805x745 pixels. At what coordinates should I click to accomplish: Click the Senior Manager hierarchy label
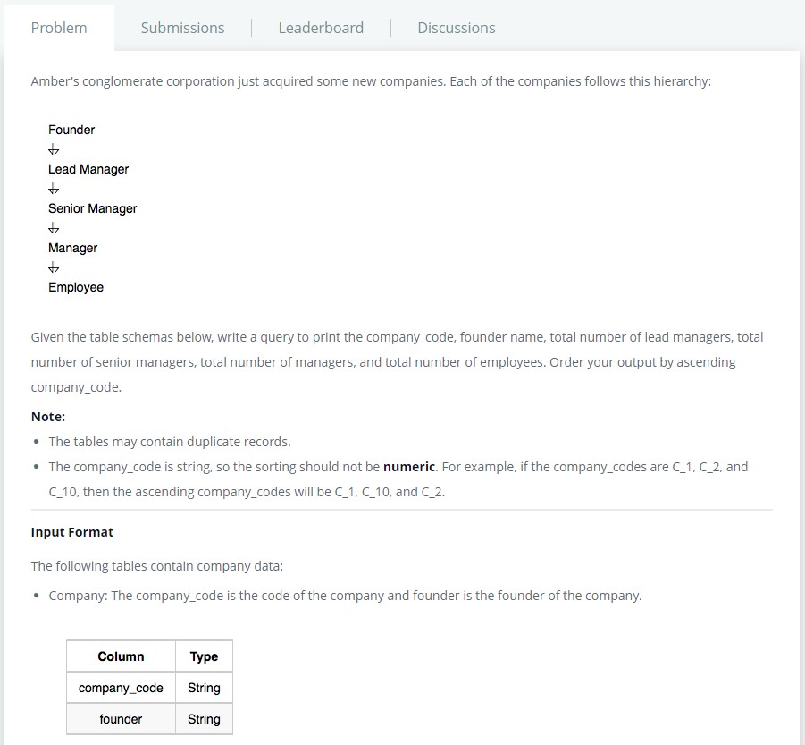(93, 208)
